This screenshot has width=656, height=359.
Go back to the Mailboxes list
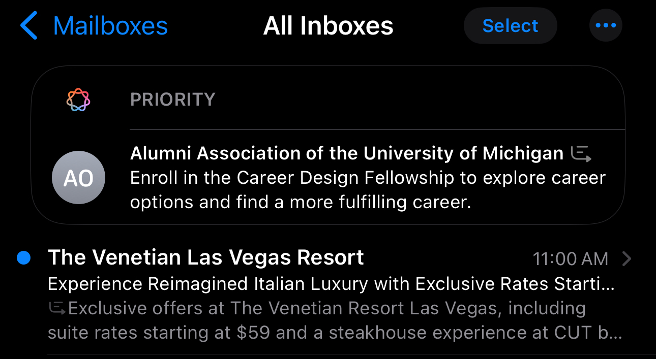(x=110, y=26)
